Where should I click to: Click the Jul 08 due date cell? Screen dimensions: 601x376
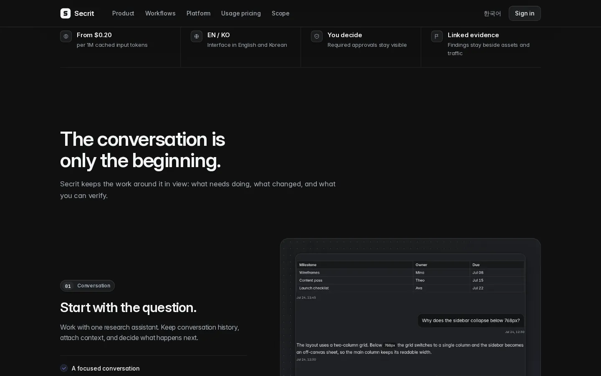pos(497,272)
